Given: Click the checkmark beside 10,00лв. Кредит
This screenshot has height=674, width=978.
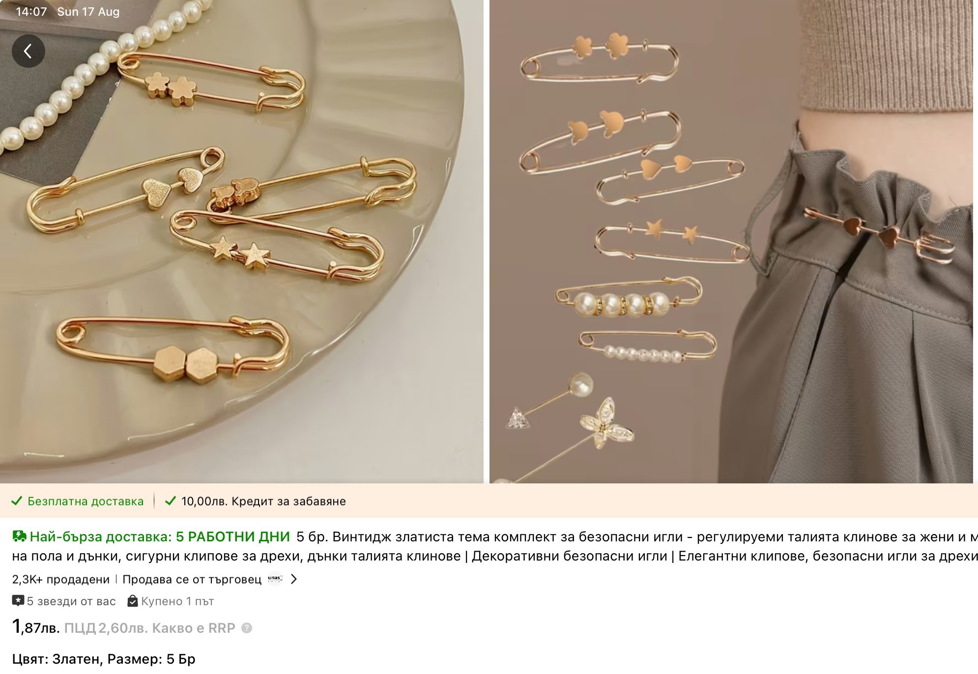Looking at the screenshot, I should 171,501.
